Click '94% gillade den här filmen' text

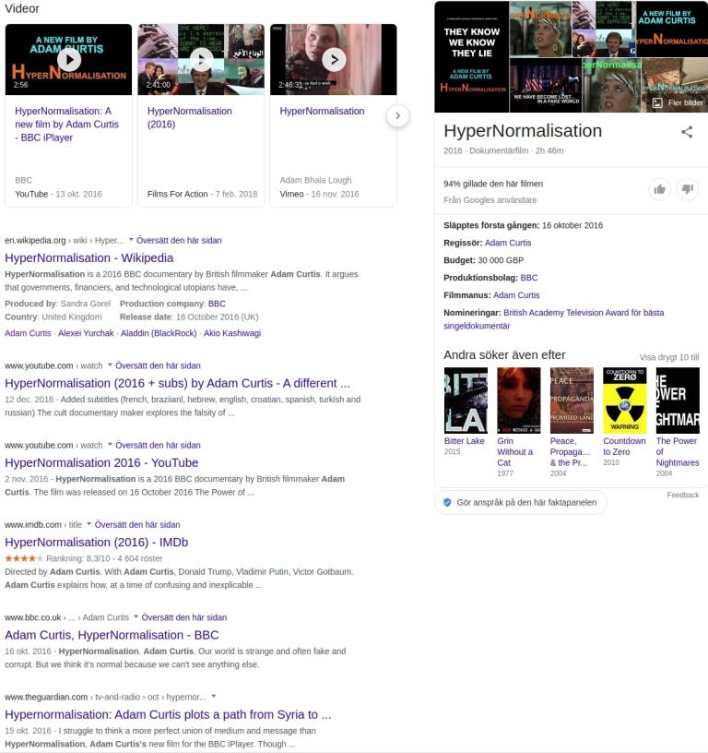point(493,184)
